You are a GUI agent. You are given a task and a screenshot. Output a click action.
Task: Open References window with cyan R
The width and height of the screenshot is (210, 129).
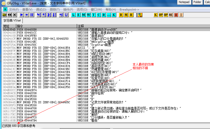tap(104, 15)
